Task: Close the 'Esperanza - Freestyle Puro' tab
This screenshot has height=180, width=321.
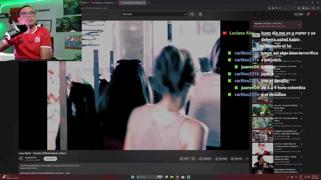Action: tap(116, 3)
